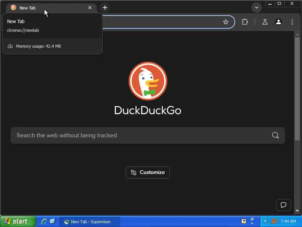Open the profile avatar menu
Image resolution: width=302 pixels, height=227 pixels.
pyautogui.click(x=279, y=22)
